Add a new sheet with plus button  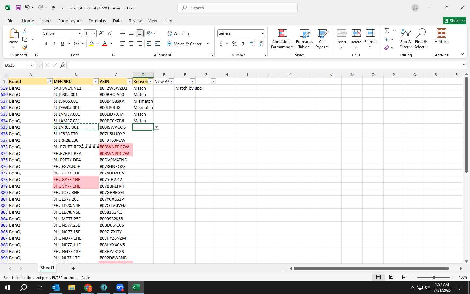click(73, 268)
